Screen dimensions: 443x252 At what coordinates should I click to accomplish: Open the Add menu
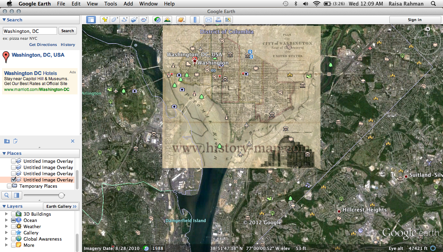[128, 4]
